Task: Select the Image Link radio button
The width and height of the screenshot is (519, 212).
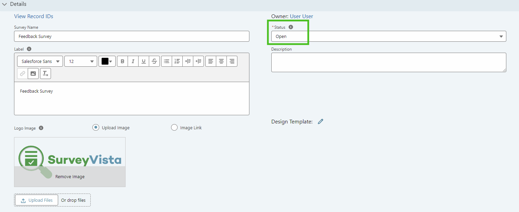Action: point(174,127)
